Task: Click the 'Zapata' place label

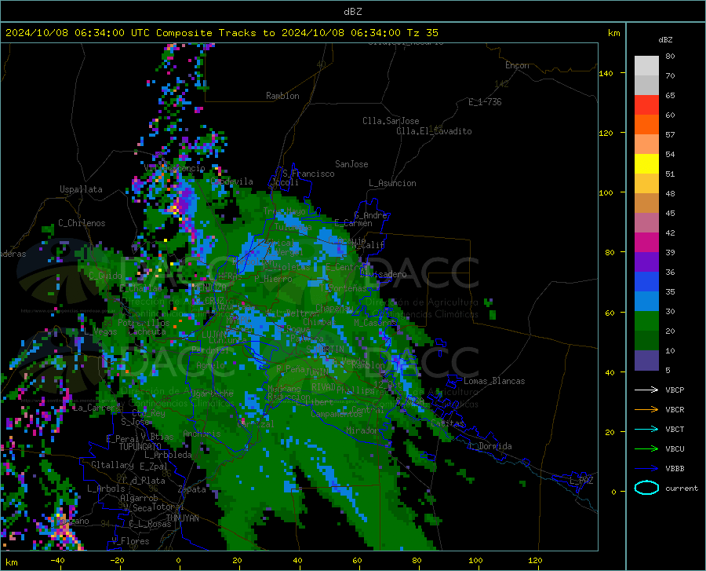Action: [192, 489]
